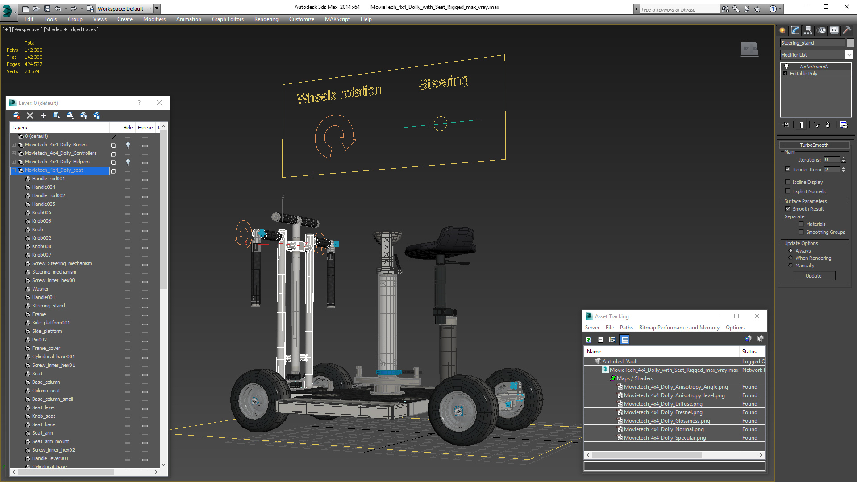Open Create command panel tab
The width and height of the screenshot is (857, 482).
point(782,30)
